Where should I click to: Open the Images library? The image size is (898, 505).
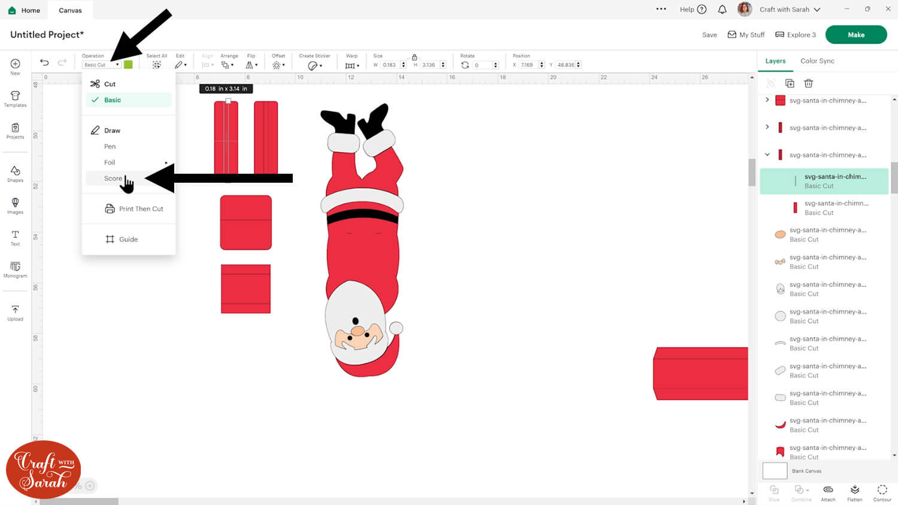tap(15, 205)
